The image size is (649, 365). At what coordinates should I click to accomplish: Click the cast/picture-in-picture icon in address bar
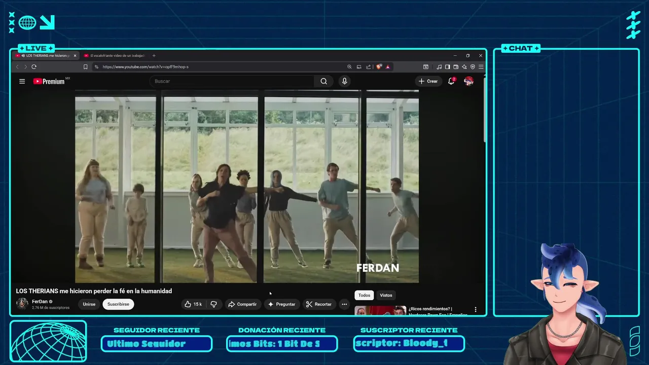359,66
